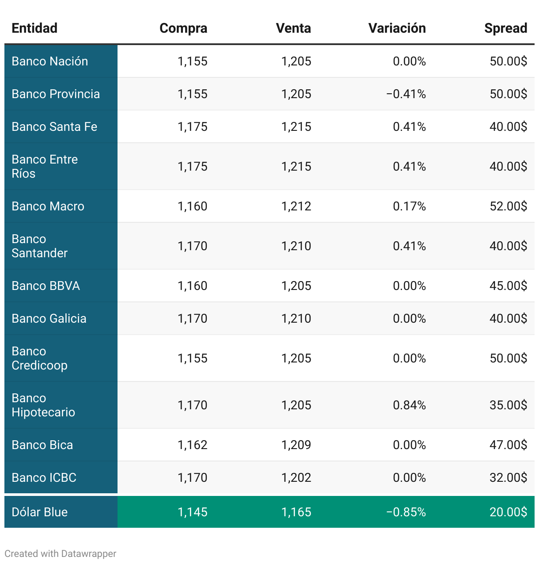539x564 pixels.
Task: Click the Entidad column header
Action: (x=34, y=28)
